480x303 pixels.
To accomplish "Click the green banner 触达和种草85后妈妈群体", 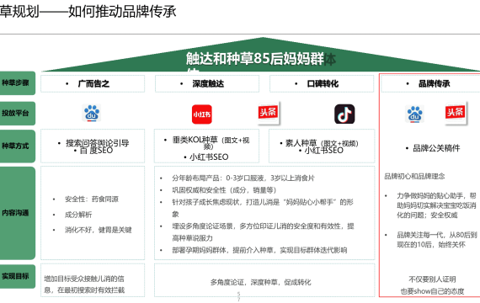I will tap(262, 55).
